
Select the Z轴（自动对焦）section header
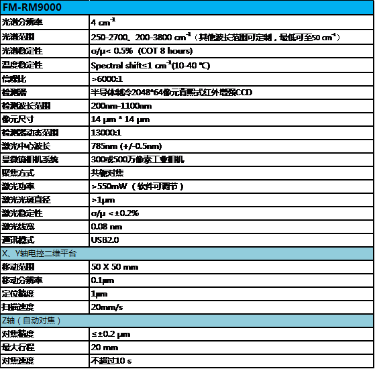[x=186, y=321]
